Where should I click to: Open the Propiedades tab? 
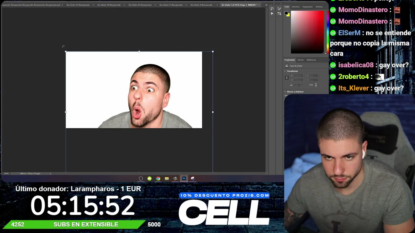(x=290, y=60)
